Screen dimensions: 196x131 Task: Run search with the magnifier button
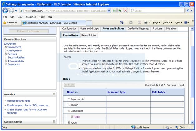click(188, 11)
